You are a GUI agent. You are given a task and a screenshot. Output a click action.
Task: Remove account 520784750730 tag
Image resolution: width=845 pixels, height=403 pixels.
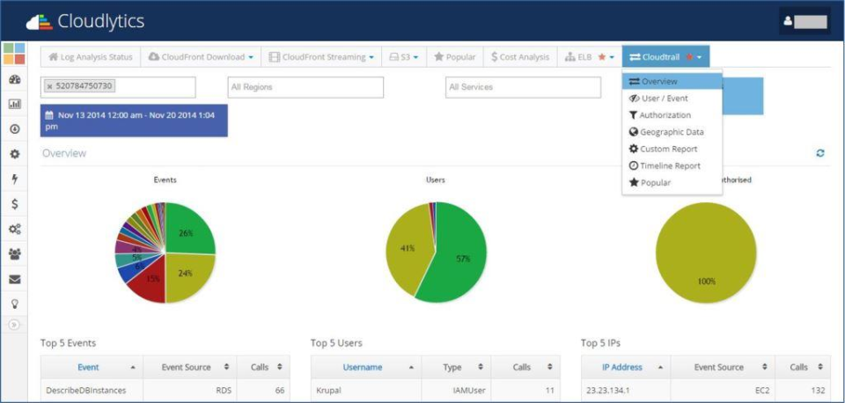[x=49, y=86]
